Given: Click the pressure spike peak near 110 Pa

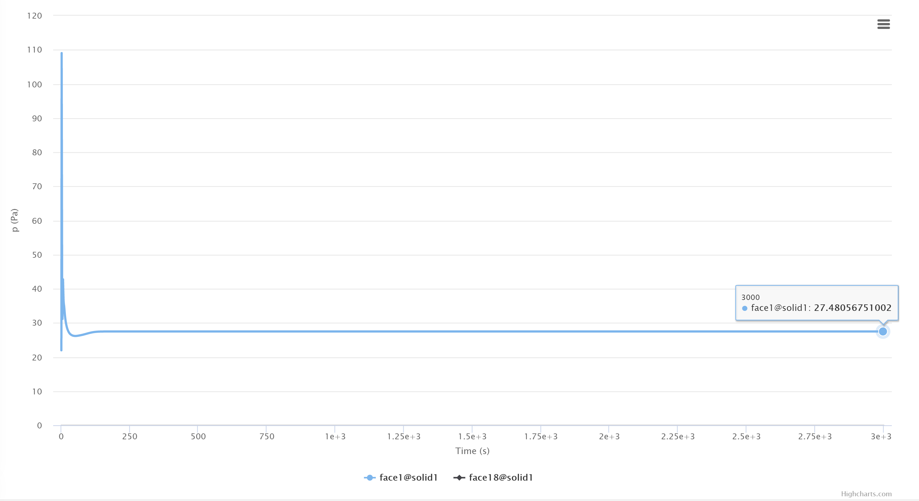Looking at the screenshot, I should click(62, 54).
